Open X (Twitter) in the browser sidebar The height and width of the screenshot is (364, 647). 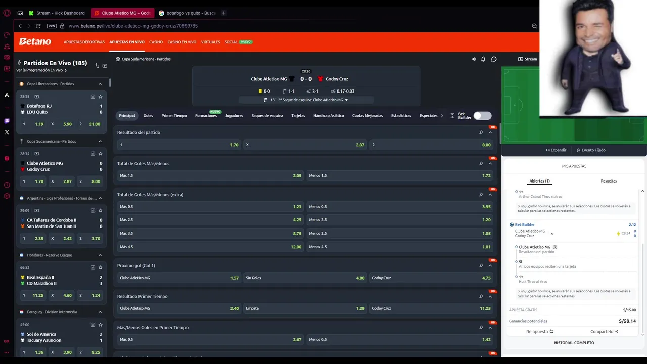(x=7, y=132)
